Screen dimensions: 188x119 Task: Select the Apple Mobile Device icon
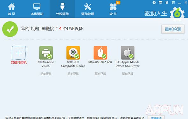click(128, 53)
